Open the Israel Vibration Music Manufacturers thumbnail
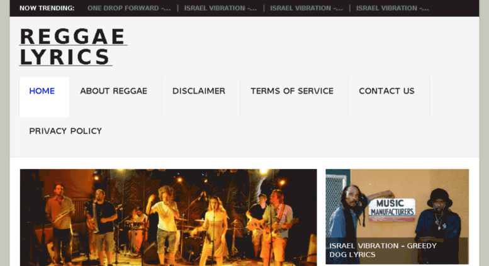 tap(397, 216)
